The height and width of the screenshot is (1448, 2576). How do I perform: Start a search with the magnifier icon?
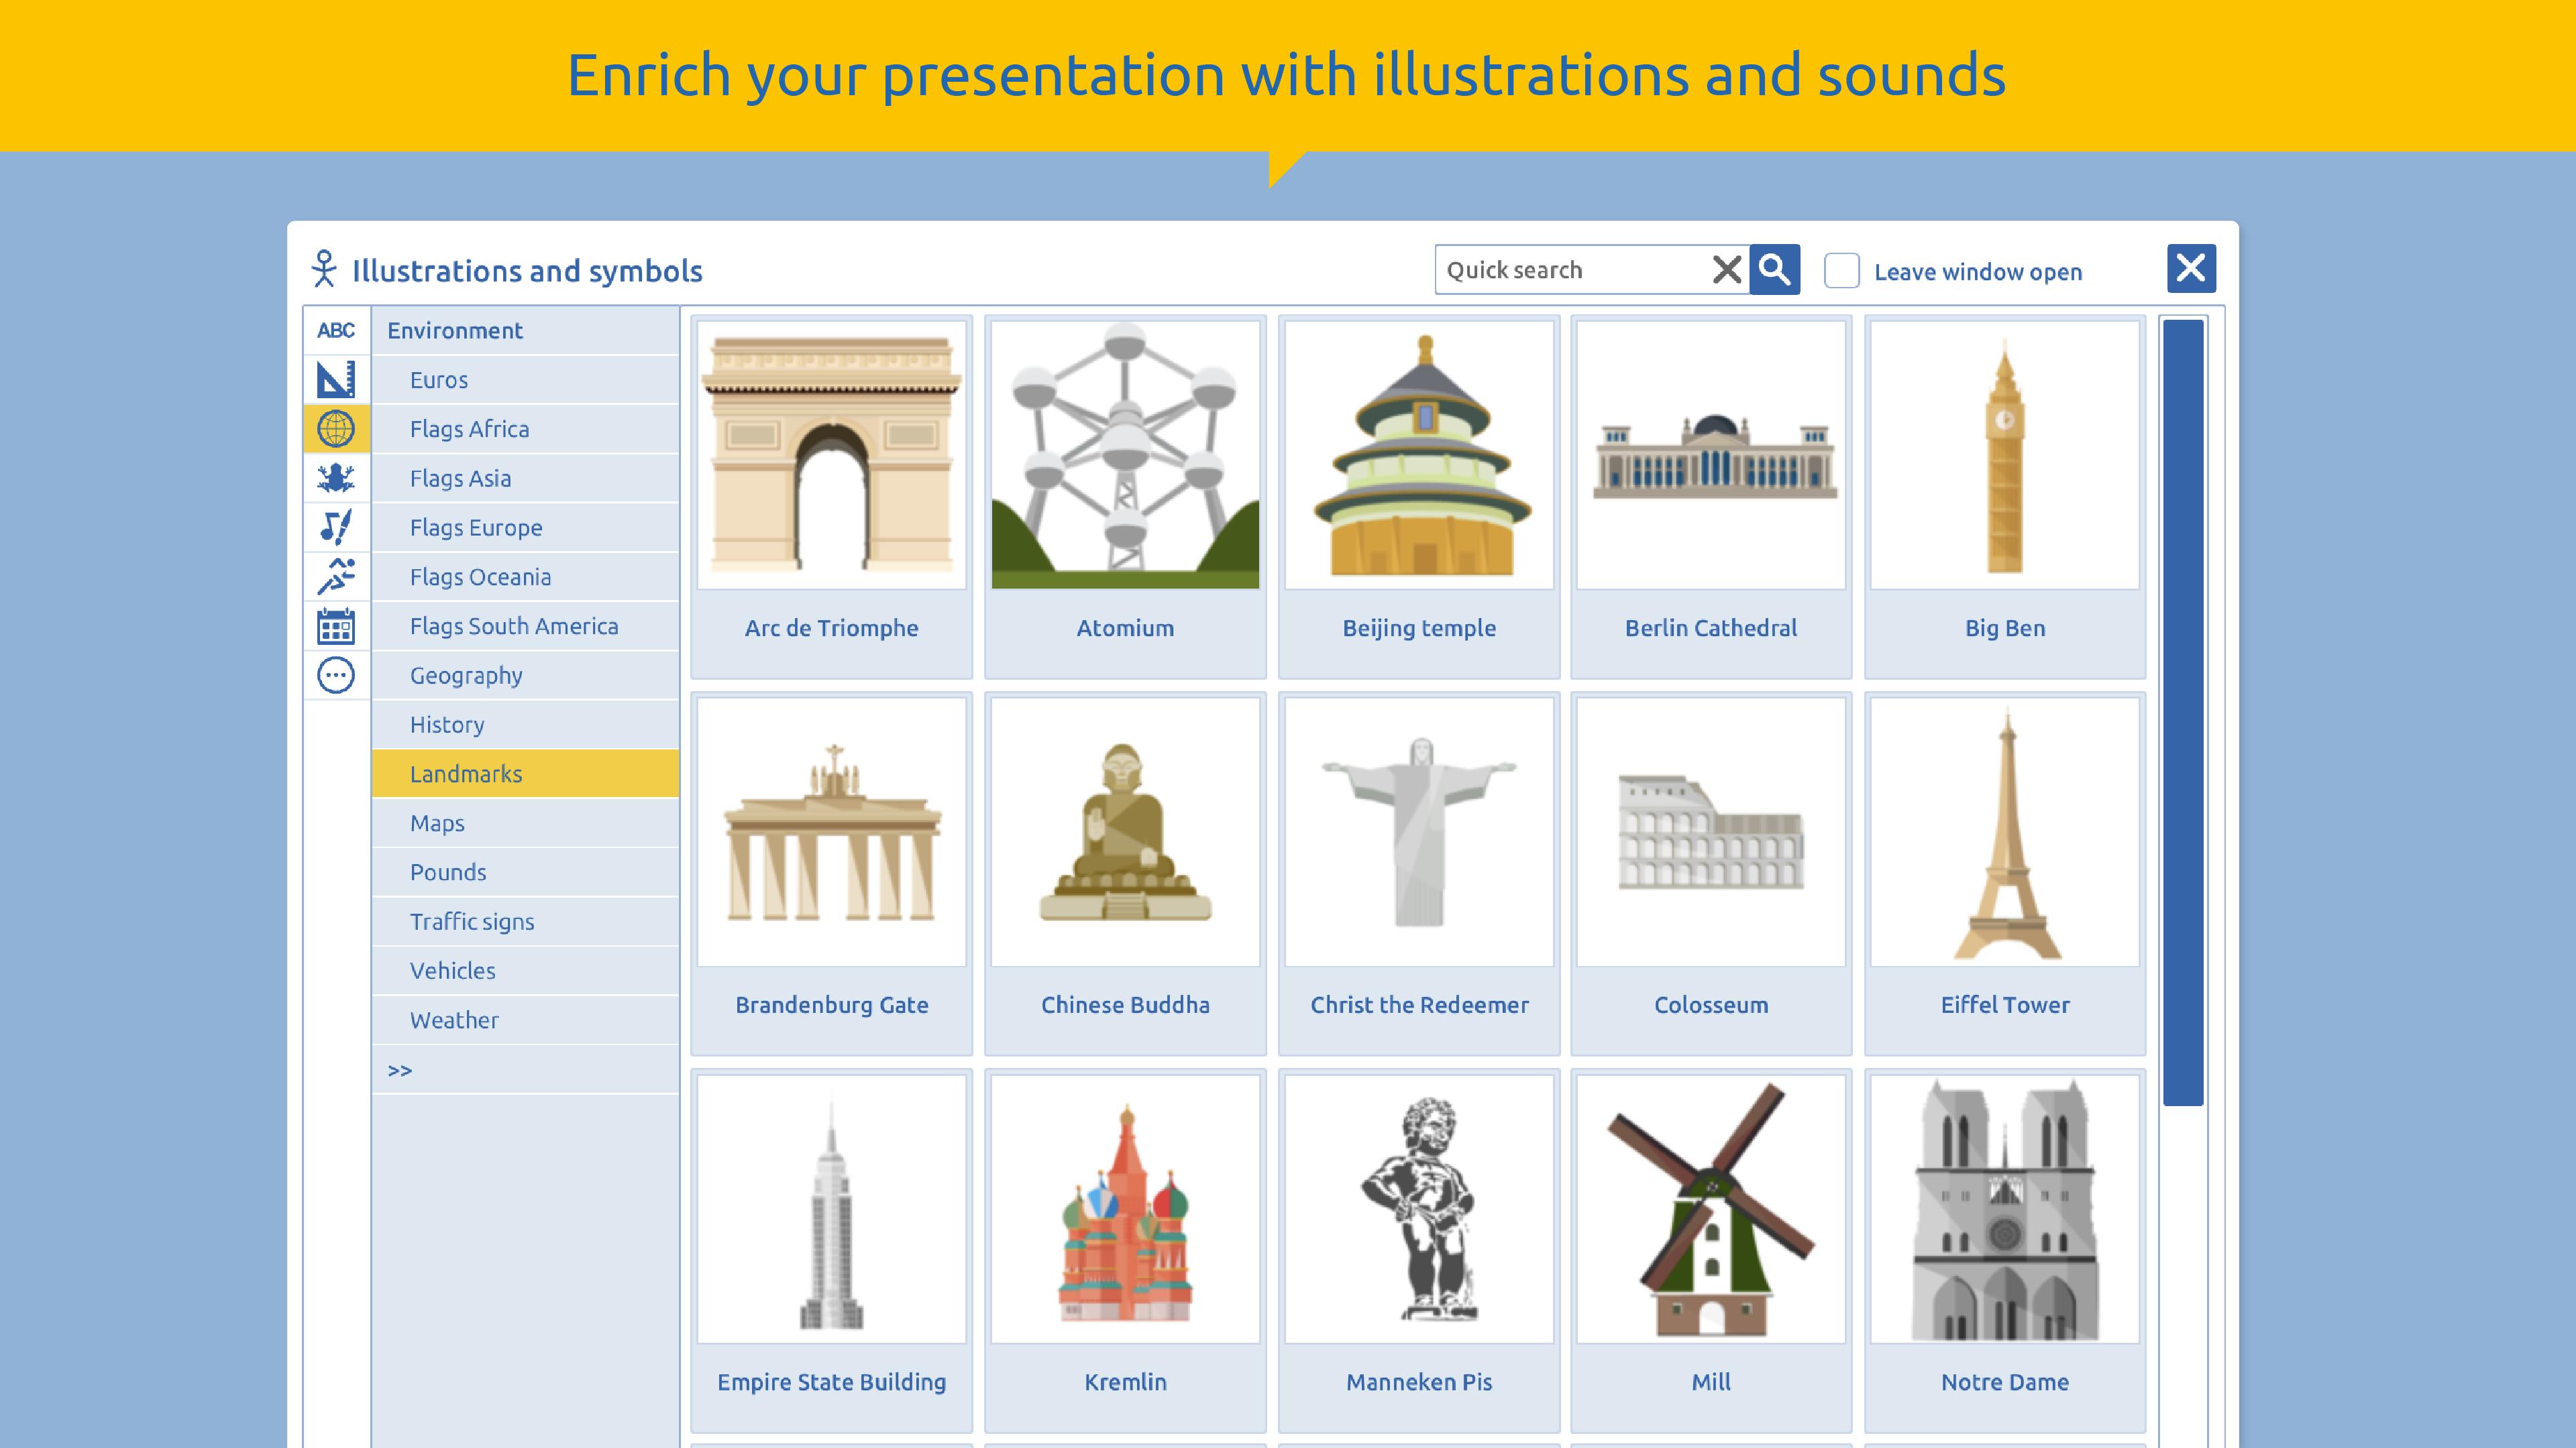1775,269
